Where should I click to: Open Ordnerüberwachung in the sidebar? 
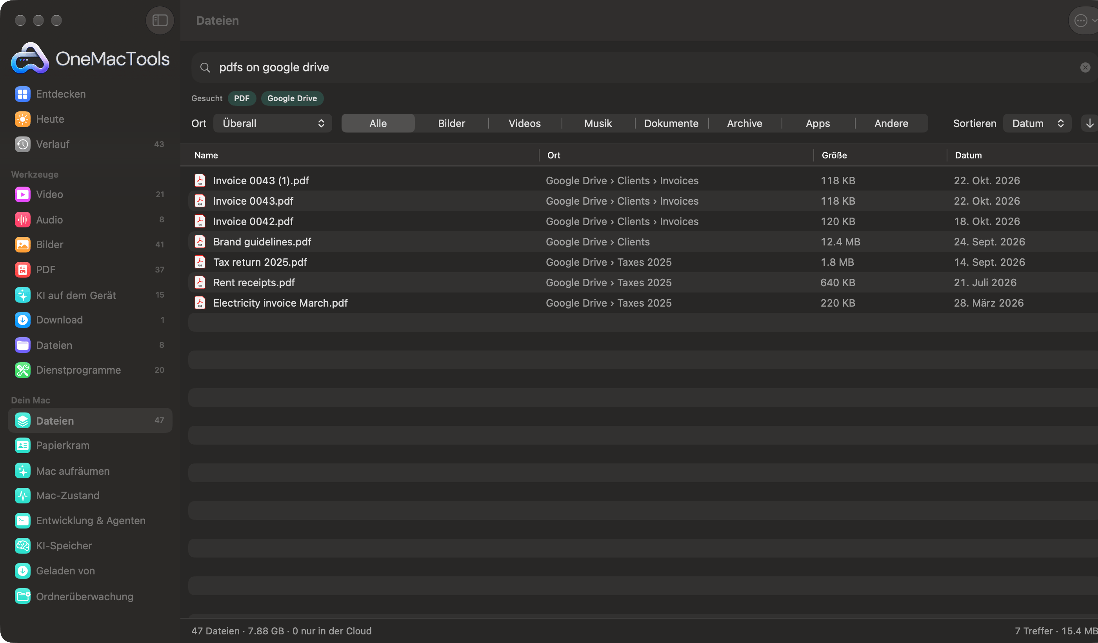[x=90, y=596]
